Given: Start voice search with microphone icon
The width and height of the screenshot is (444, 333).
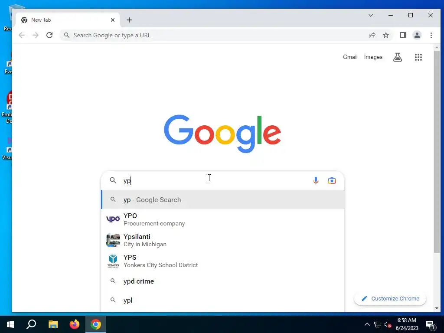Looking at the screenshot, I should pos(316,180).
